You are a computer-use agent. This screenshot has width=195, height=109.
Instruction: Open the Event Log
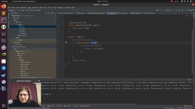point(188,106)
